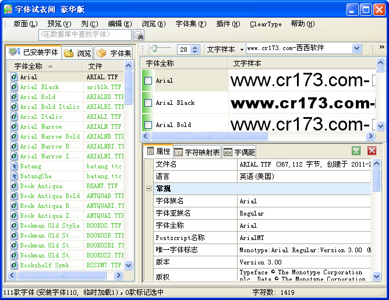Click toolbar overflow chevron at top right

[381, 47]
